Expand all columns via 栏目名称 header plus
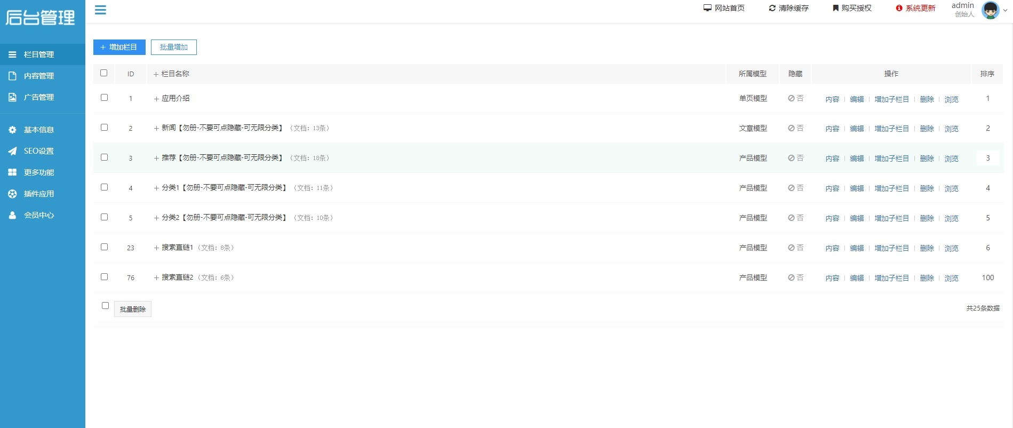Viewport: 1013px width, 428px height. (x=156, y=74)
